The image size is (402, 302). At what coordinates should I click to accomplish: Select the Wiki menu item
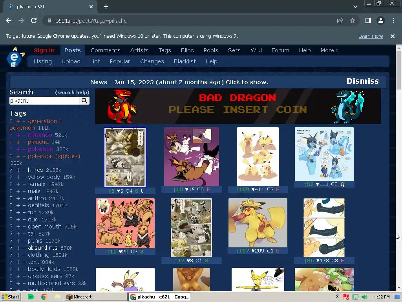coord(256,50)
